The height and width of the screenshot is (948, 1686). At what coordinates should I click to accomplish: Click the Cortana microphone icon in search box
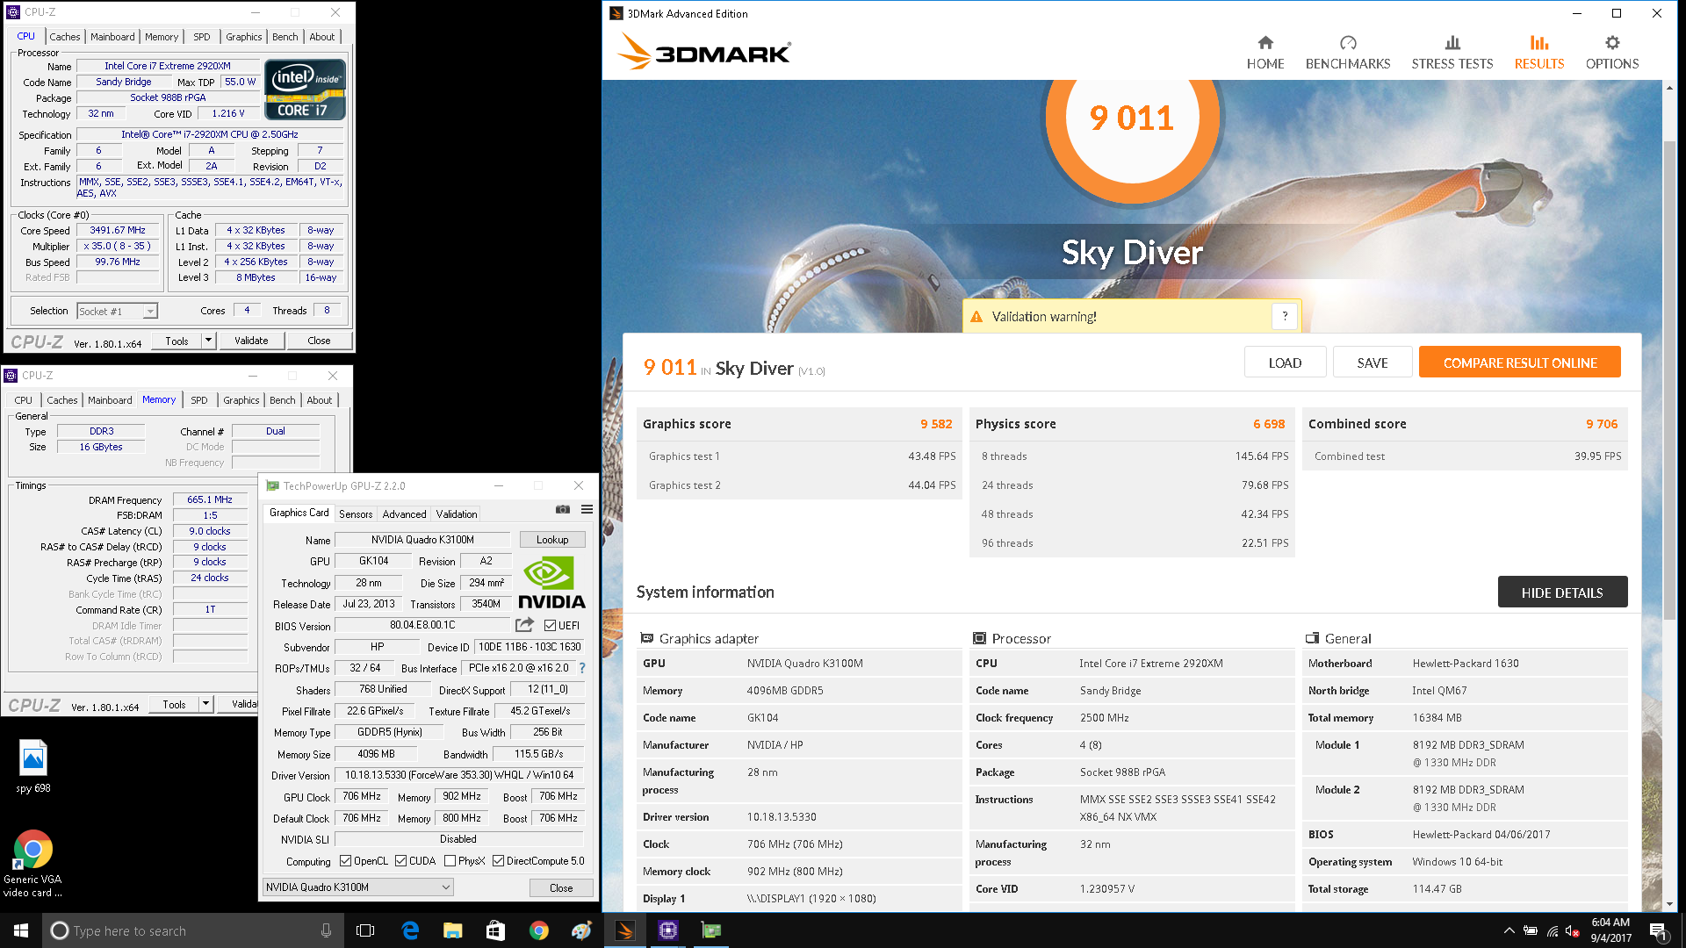coord(326,930)
